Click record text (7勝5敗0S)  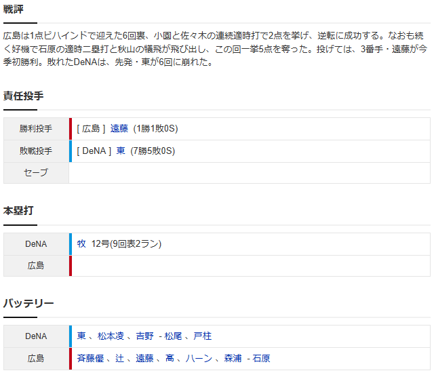pos(153,151)
